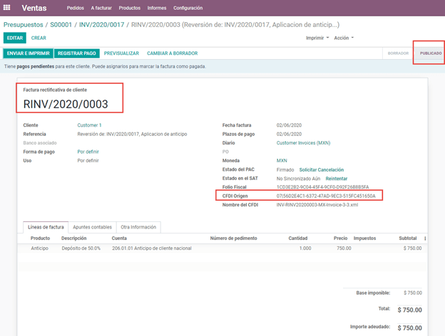The image size is (445, 336).
Task: Click REGISTRAR PAGO button
Action: coord(76,53)
